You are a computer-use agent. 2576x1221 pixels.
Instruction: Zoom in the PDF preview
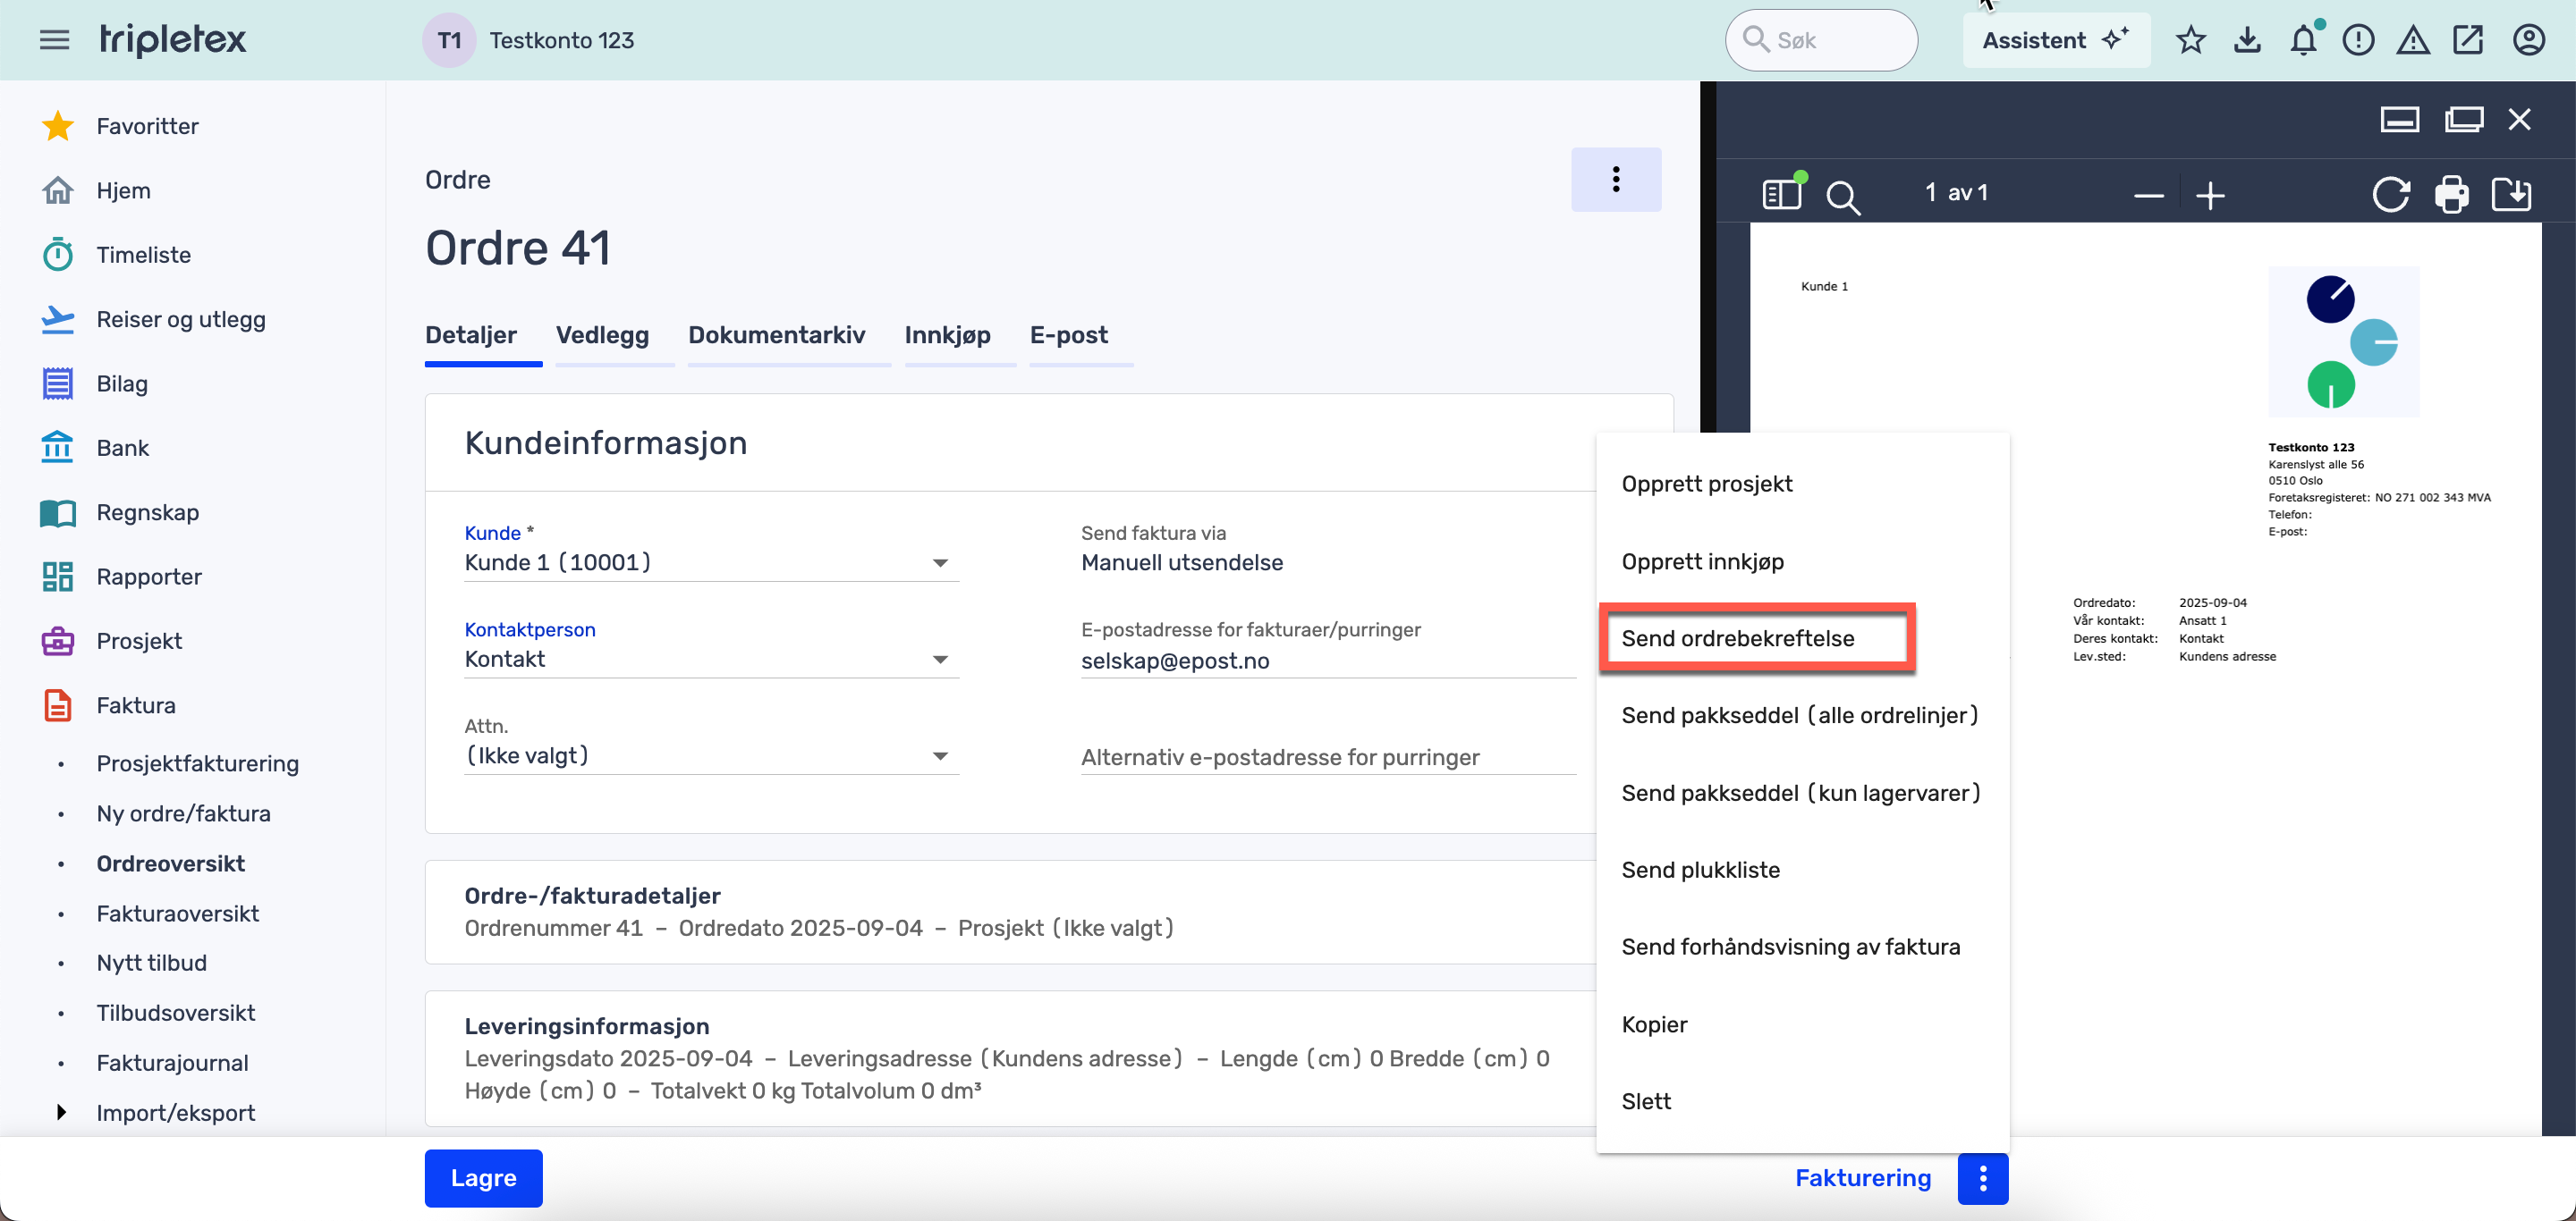tap(2210, 196)
